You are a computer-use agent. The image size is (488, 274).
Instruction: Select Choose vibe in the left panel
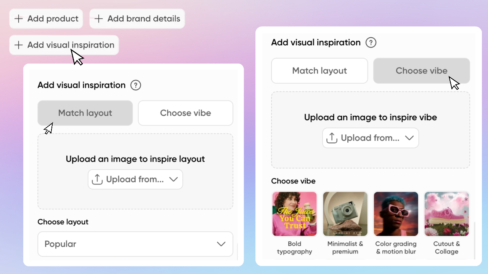click(x=186, y=113)
